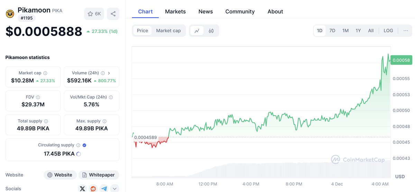The image size is (415, 192).
Task: Click the verified badge beside Circulating supply
Action: coord(85,145)
